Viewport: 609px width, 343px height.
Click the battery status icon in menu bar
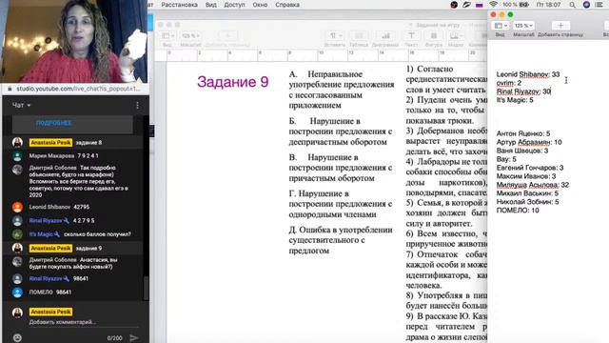524,5
